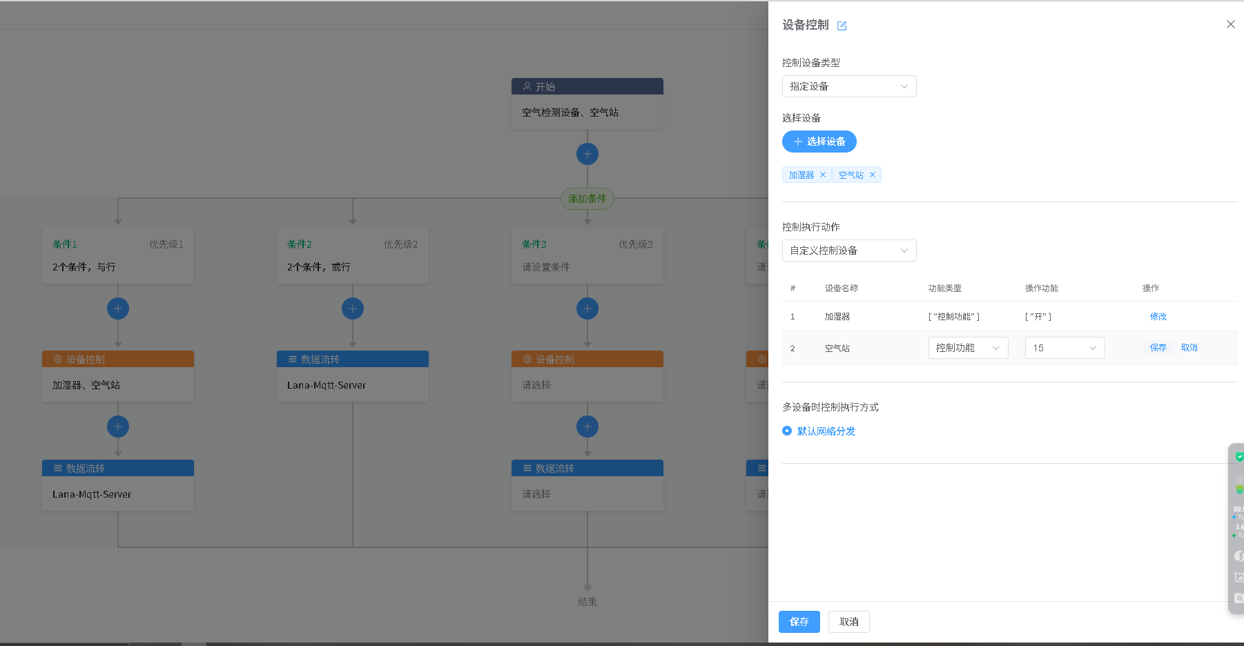Click 取消 link in 空气站 row
Viewport: 1244px width, 646px height.
tap(1189, 348)
